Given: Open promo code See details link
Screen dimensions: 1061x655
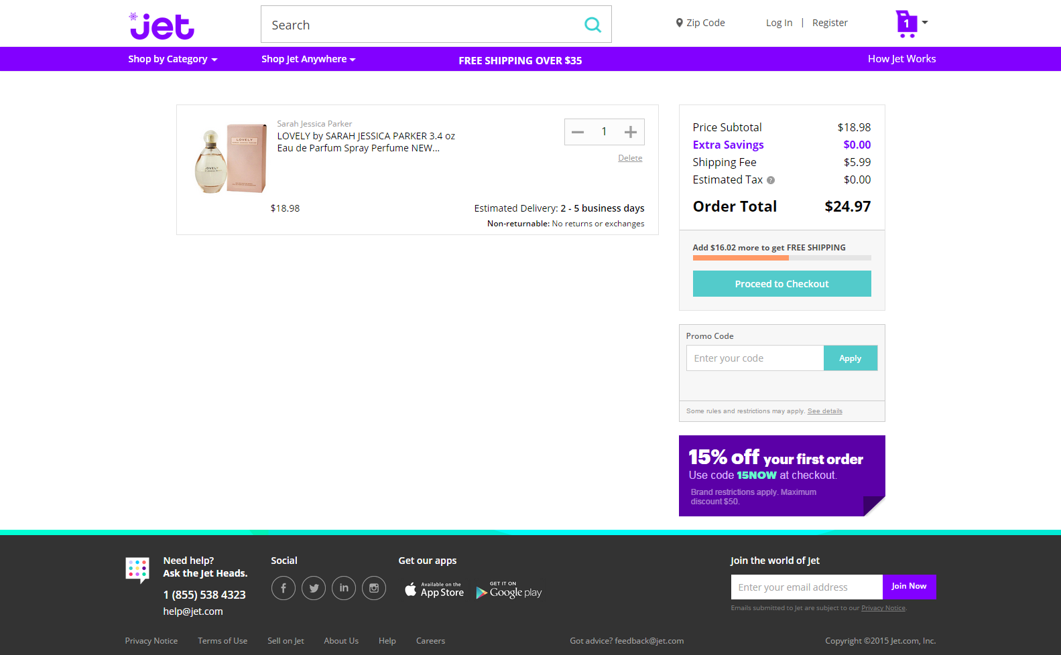Looking at the screenshot, I should coord(825,411).
